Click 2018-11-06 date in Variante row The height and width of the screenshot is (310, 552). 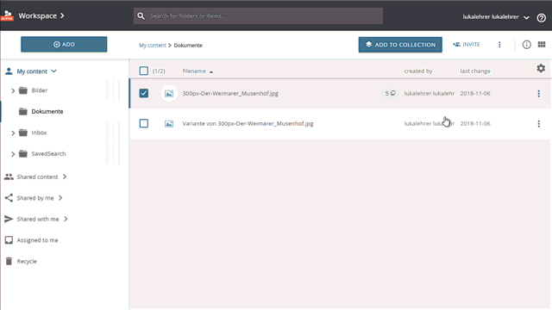475,124
